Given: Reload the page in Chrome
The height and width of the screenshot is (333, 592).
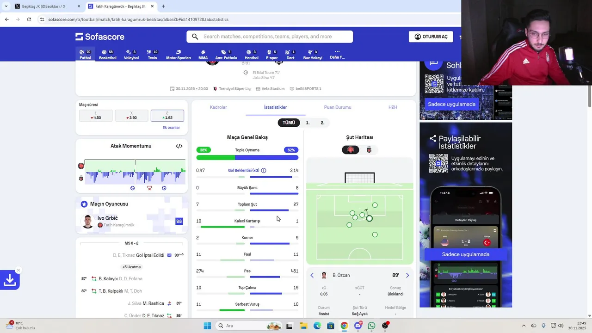Looking at the screenshot, I should [x=29, y=19].
